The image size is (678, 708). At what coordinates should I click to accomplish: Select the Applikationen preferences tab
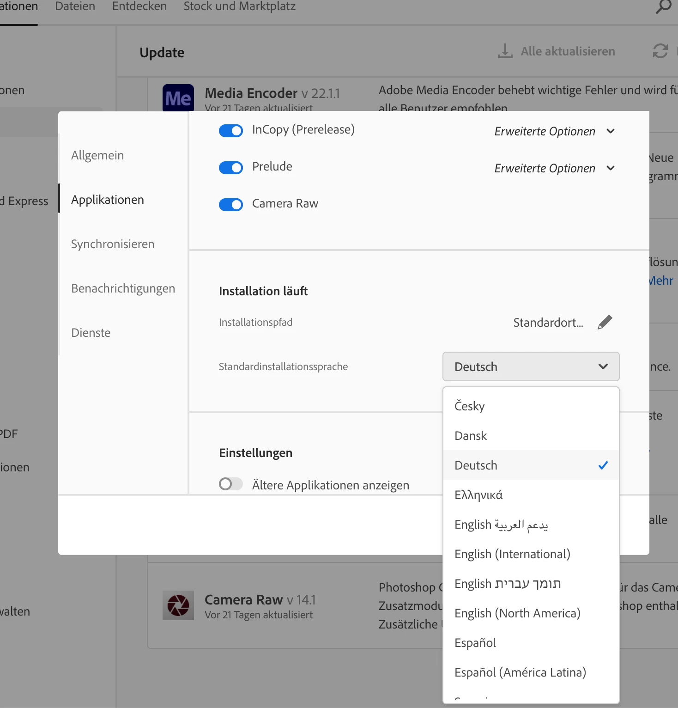coord(108,200)
